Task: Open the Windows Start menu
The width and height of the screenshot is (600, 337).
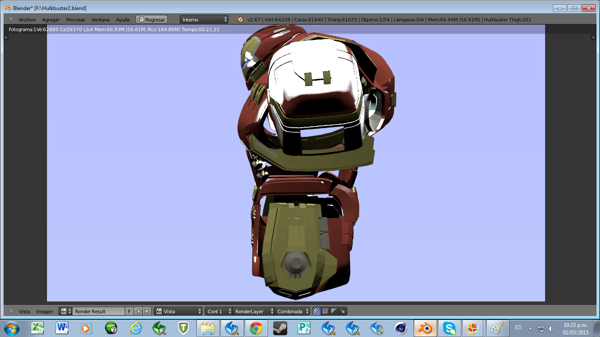Action: (x=11, y=328)
